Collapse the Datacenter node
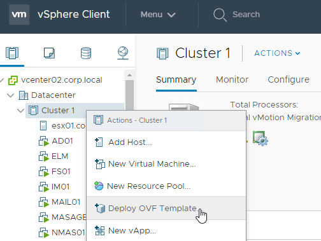Screen dimensions: 321x241 pyautogui.click(x=10, y=95)
